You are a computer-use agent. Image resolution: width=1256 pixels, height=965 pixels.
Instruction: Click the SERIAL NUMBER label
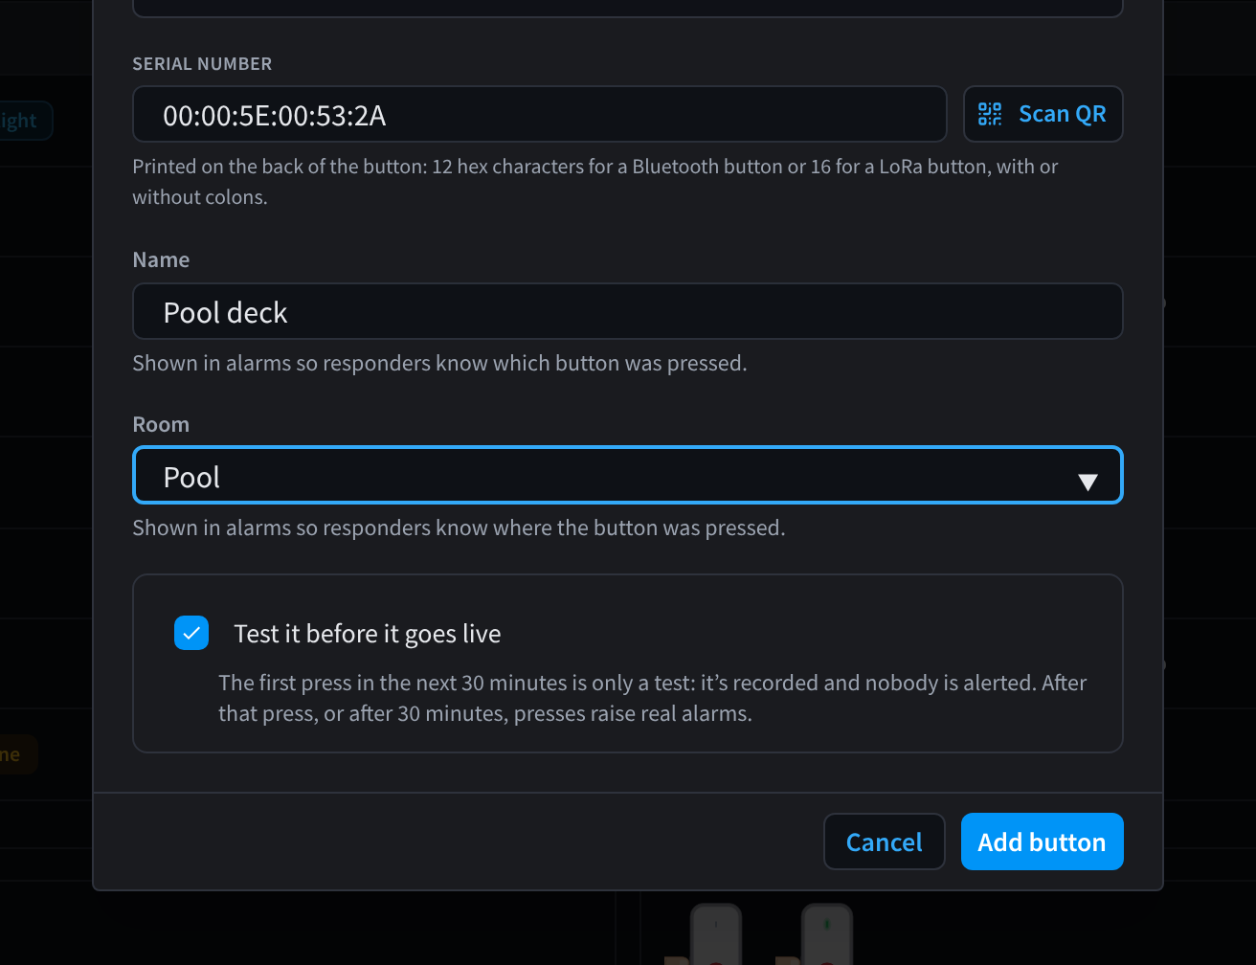pyautogui.click(x=202, y=64)
